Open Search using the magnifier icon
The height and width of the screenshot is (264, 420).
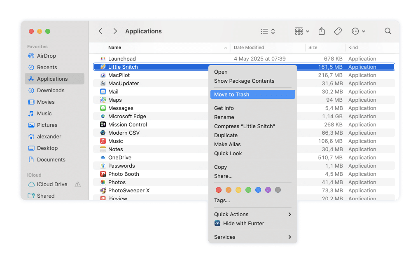[x=387, y=31]
